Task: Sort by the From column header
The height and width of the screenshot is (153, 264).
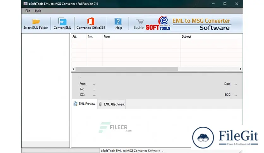Action: [x=141, y=37]
